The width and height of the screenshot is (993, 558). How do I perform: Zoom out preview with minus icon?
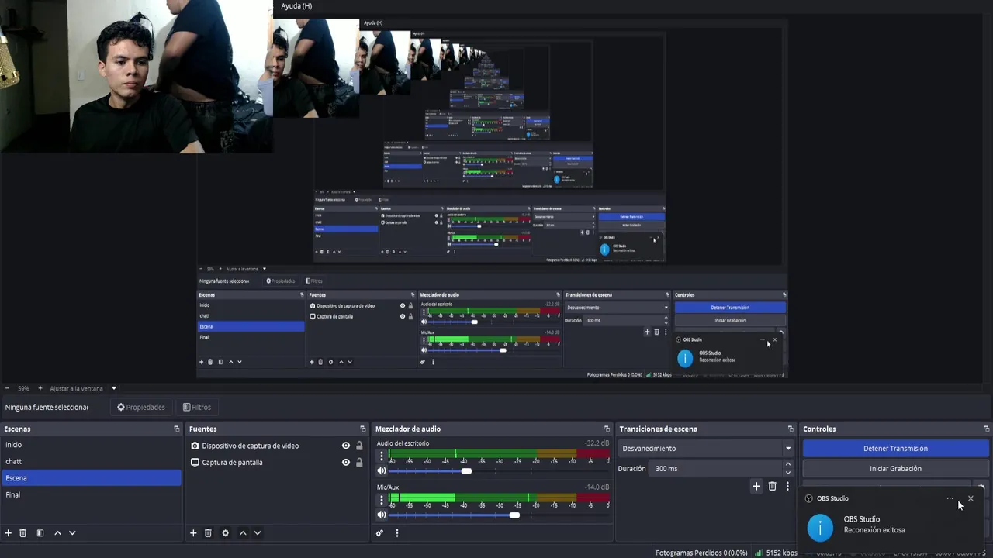pyautogui.click(x=7, y=388)
